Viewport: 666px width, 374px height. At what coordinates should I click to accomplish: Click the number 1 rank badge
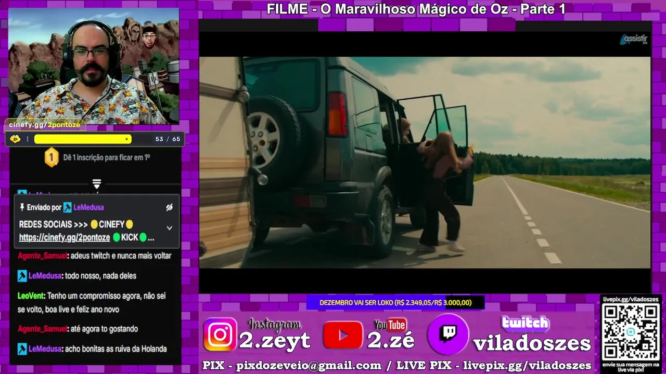click(52, 157)
